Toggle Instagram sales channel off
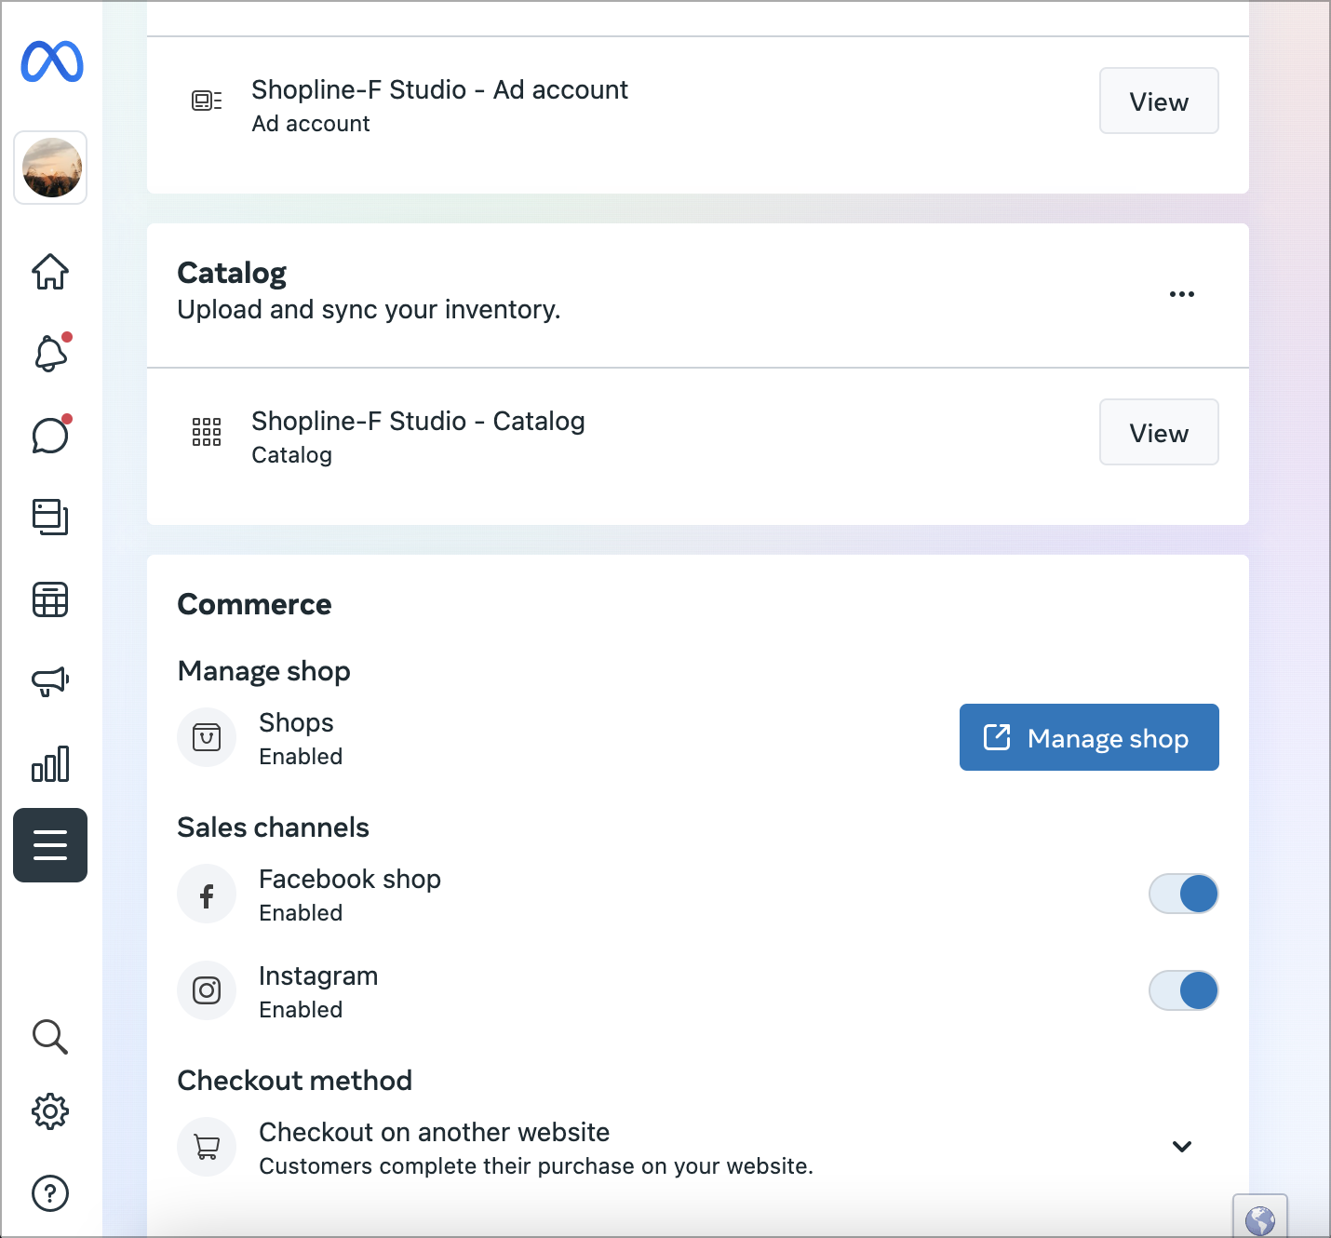Image resolution: width=1331 pixels, height=1238 pixels. click(1184, 990)
